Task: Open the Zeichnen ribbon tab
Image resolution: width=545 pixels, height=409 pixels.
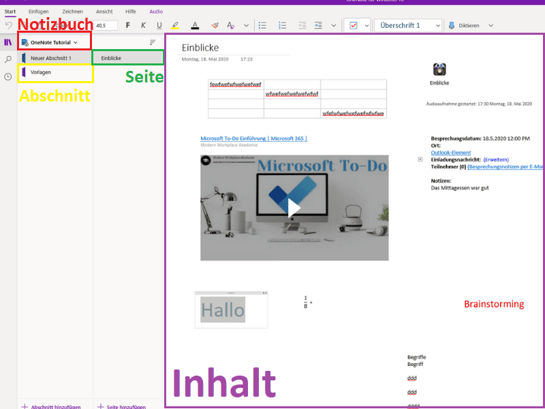Action: click(73, 11)
